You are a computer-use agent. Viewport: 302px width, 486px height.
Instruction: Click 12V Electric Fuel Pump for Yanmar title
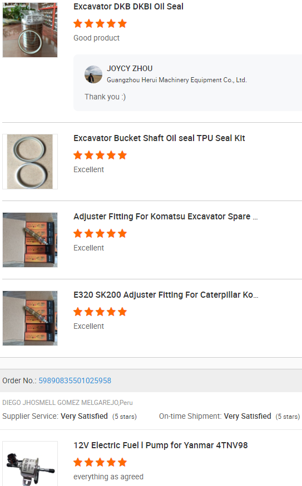pyautogui.click(x=161, y=445)
